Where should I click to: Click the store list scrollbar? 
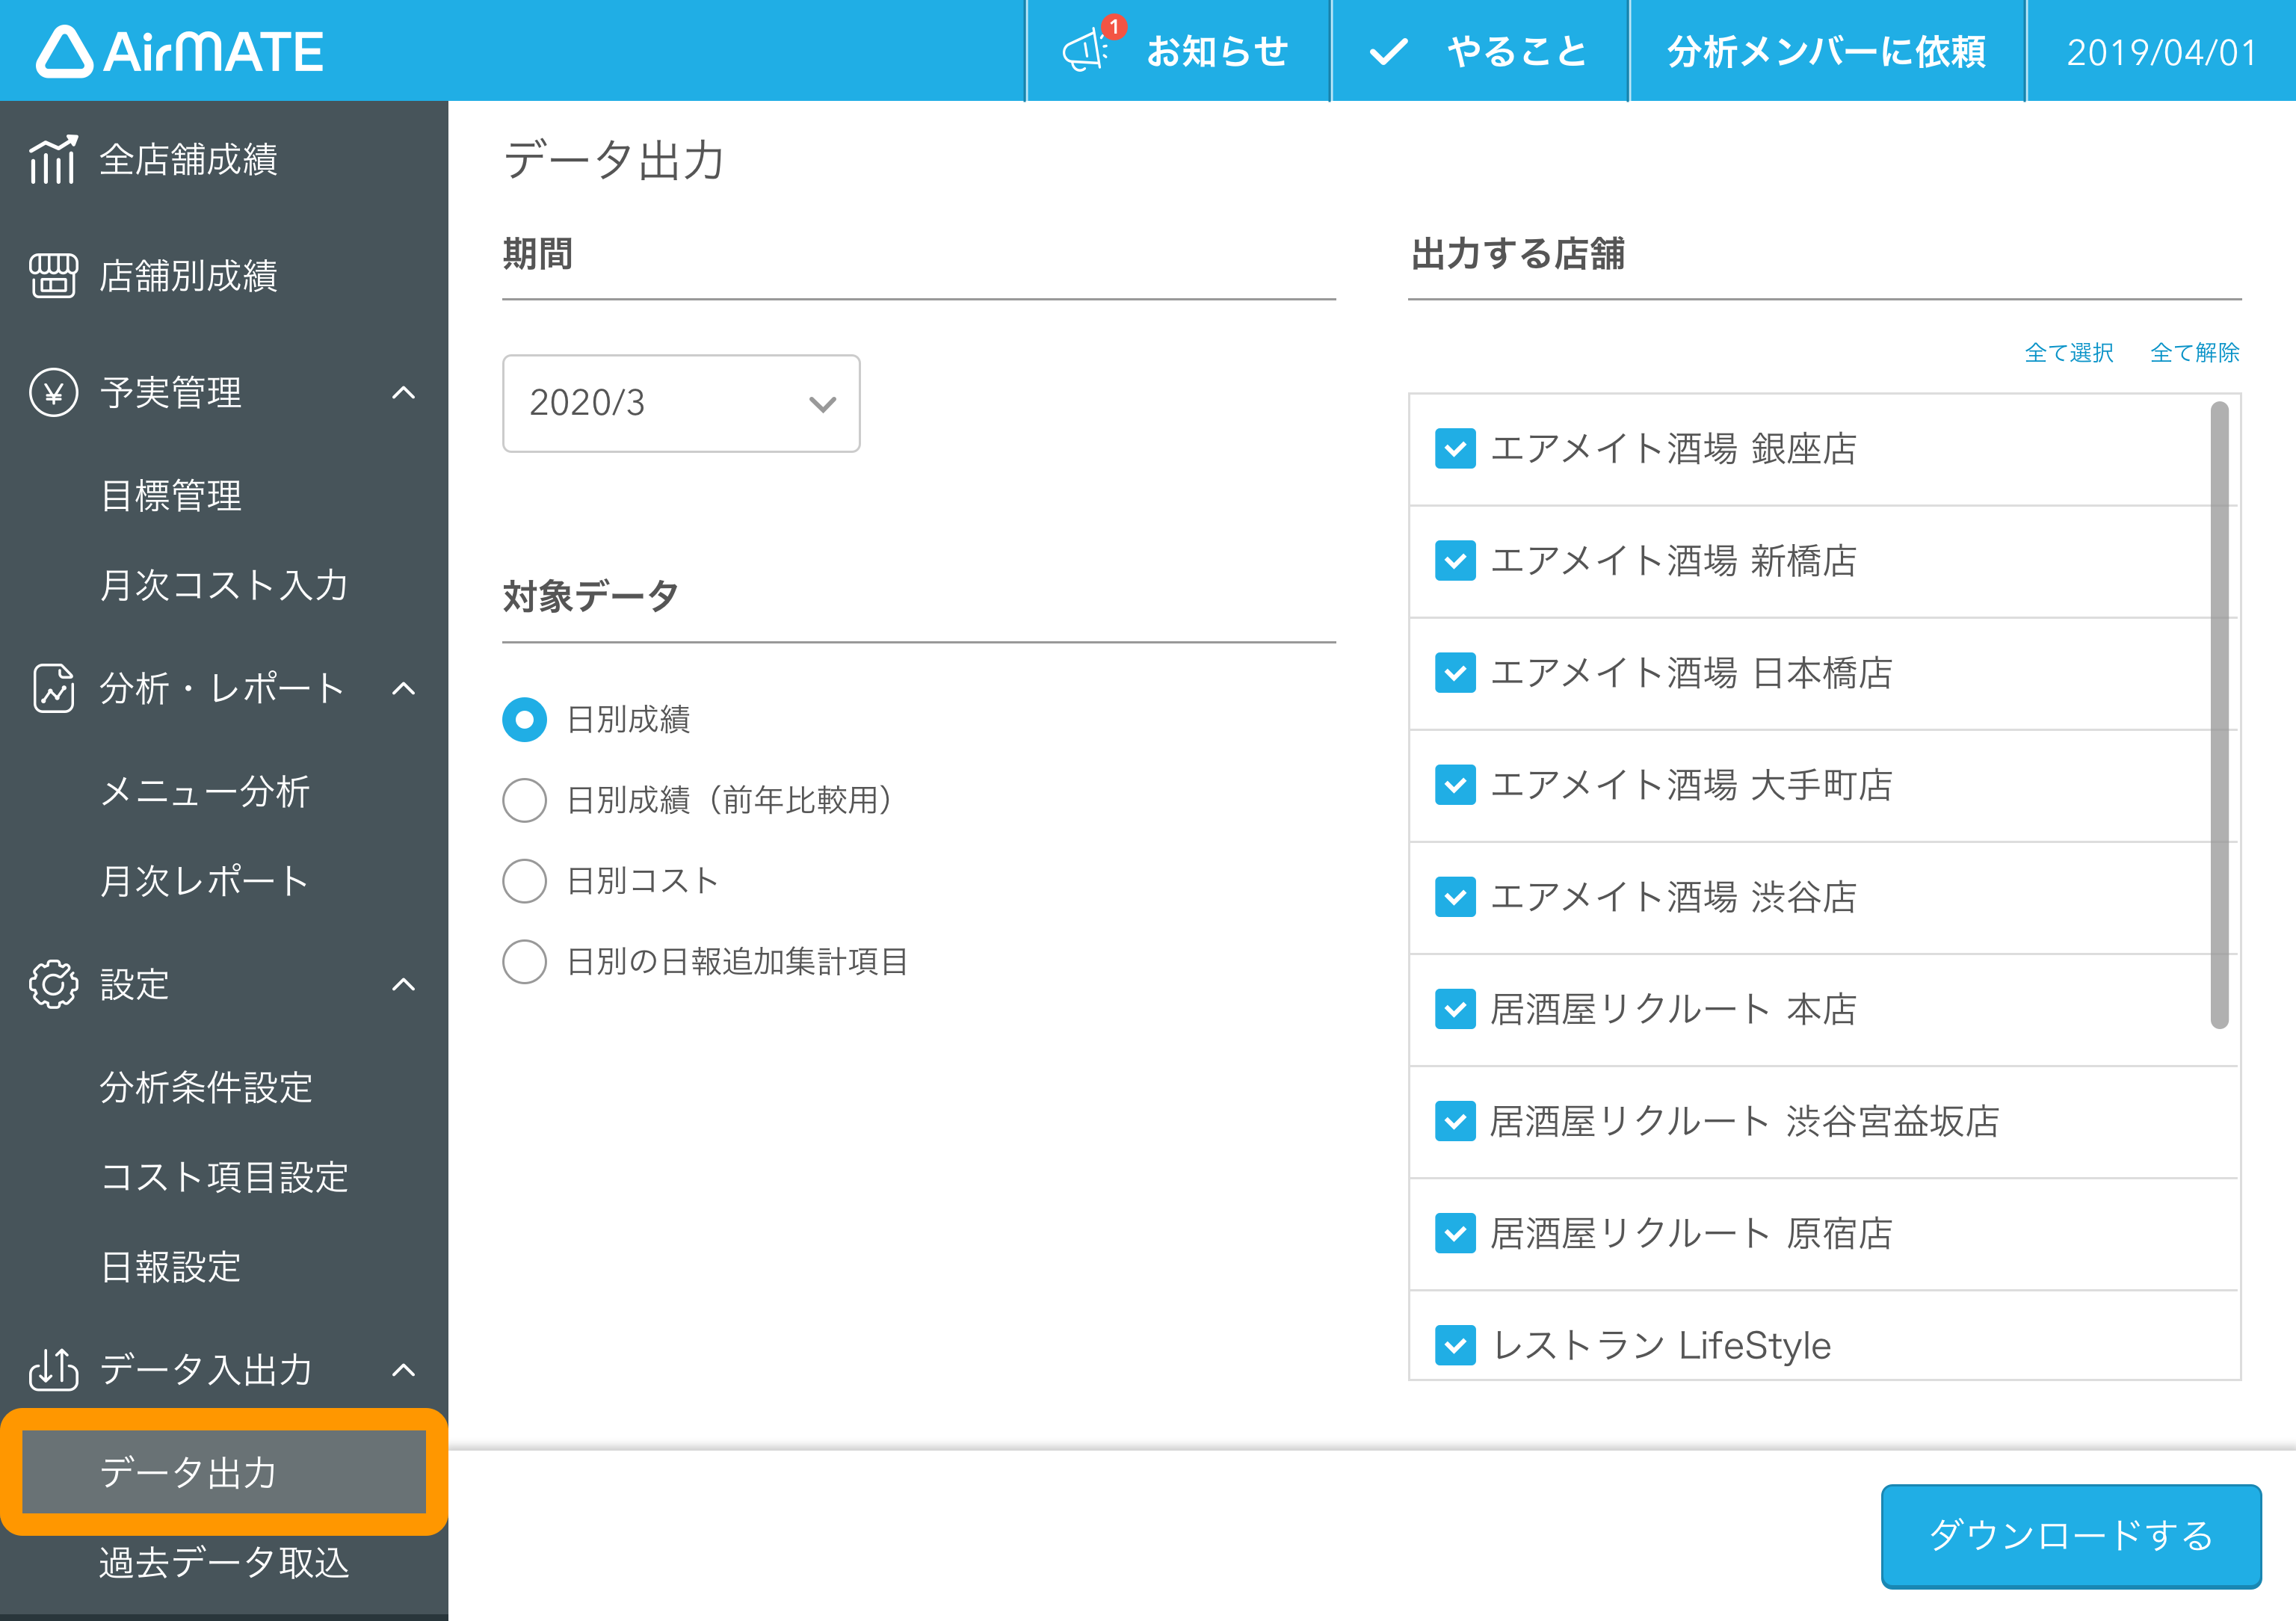point(2219,715)
